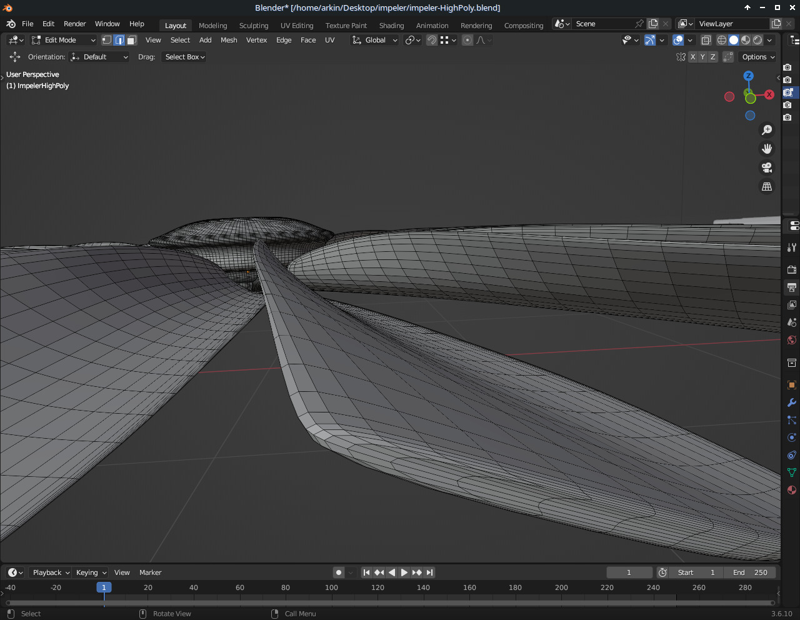
Task: Toggle auto merge vertices
Action: [x=728, y=57]
